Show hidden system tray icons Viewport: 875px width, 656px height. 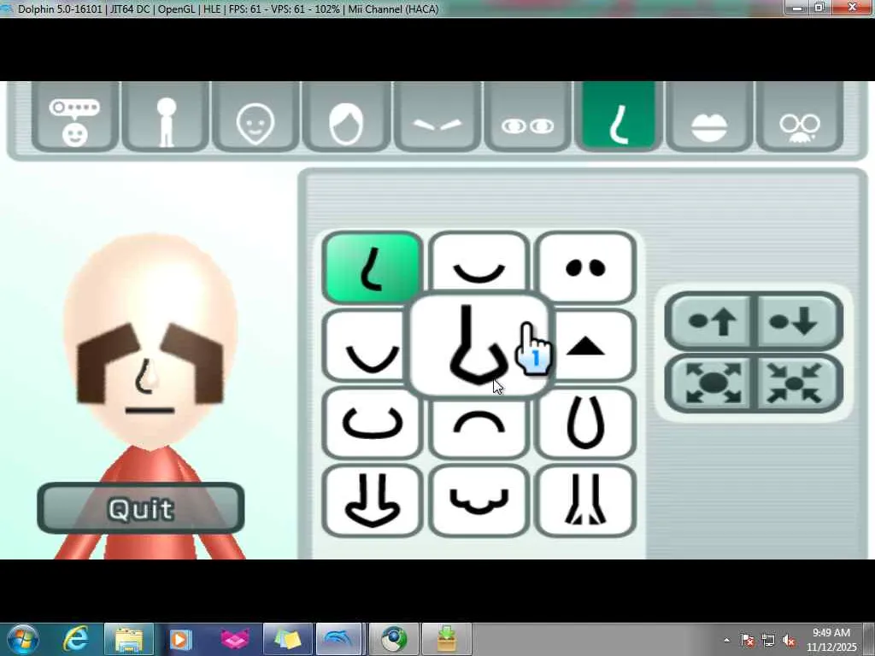726,640
